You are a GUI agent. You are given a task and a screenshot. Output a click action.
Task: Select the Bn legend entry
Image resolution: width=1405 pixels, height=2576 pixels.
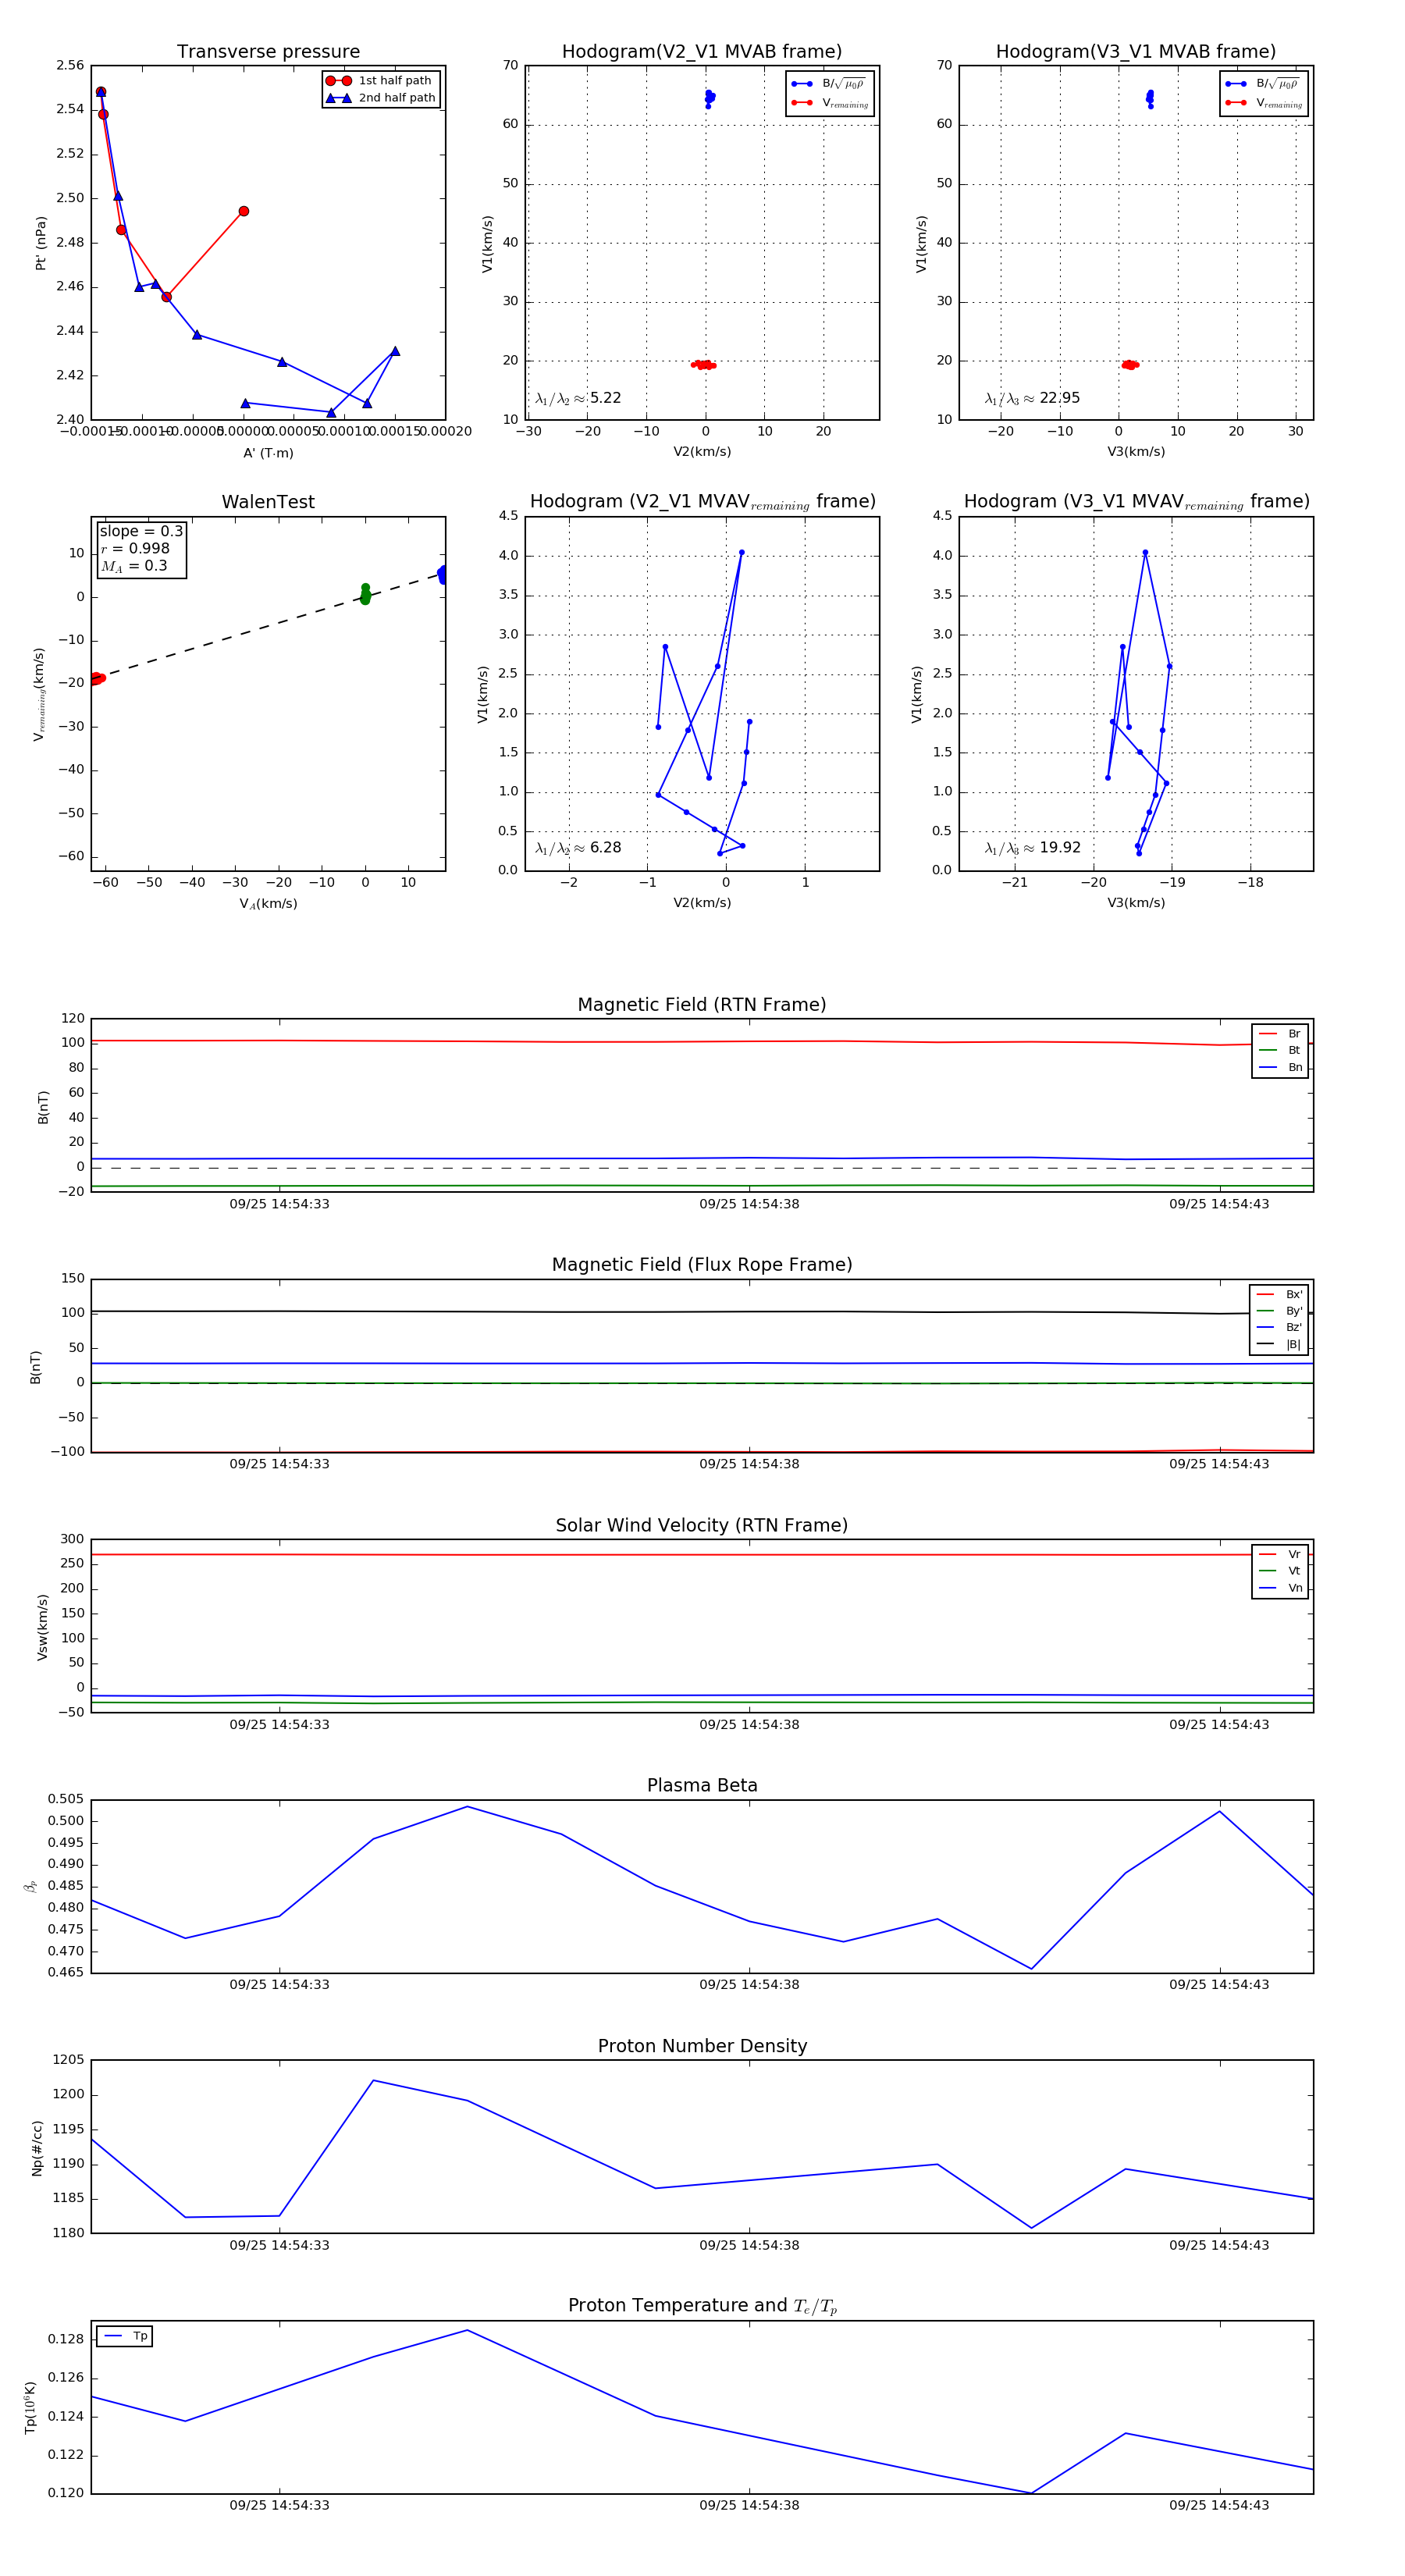(1280, 1067)
